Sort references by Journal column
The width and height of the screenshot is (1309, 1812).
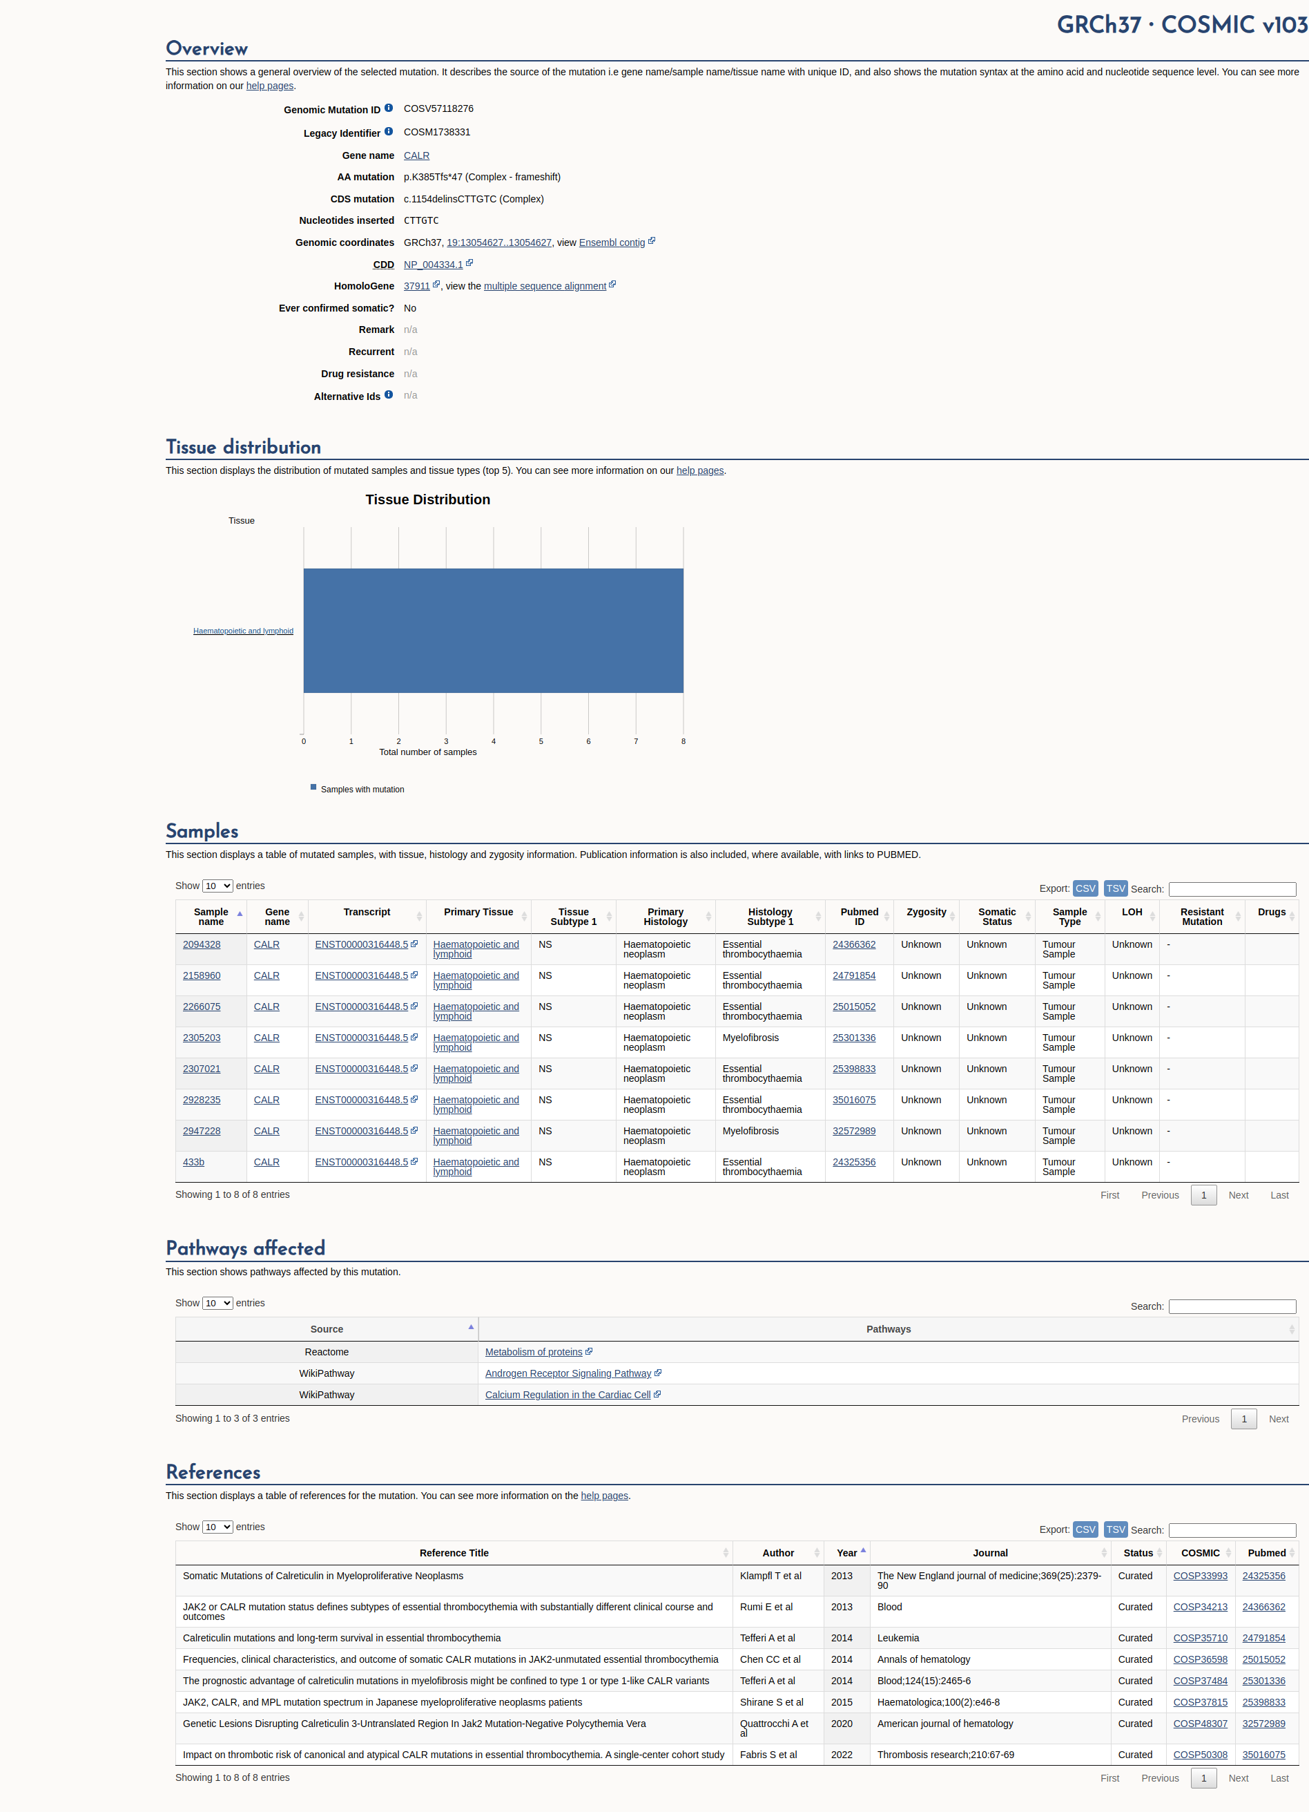coord(990,1553)
